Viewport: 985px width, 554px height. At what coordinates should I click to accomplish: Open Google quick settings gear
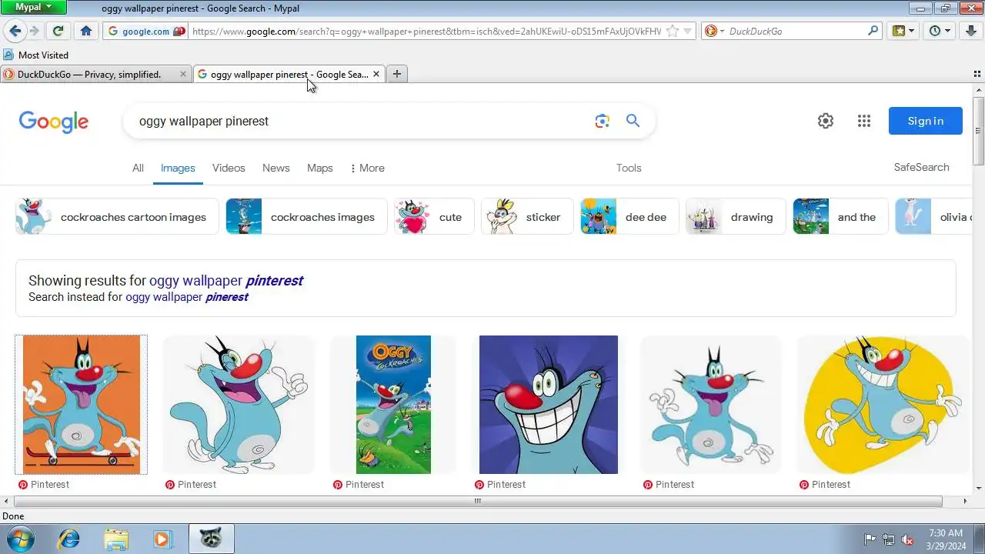coord(826,121)
